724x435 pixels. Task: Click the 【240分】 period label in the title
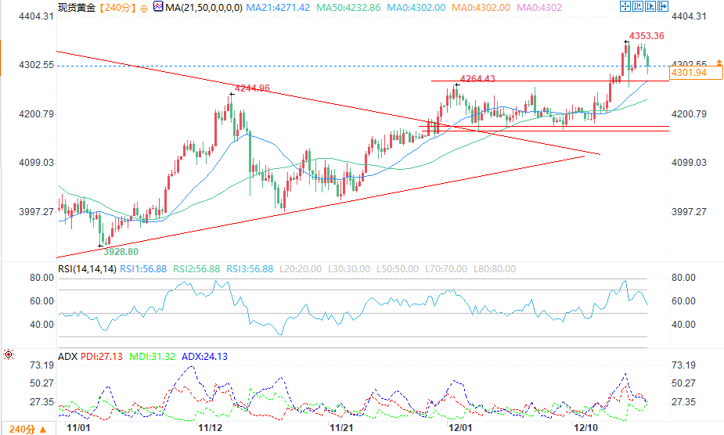click(x=117, y=7)
